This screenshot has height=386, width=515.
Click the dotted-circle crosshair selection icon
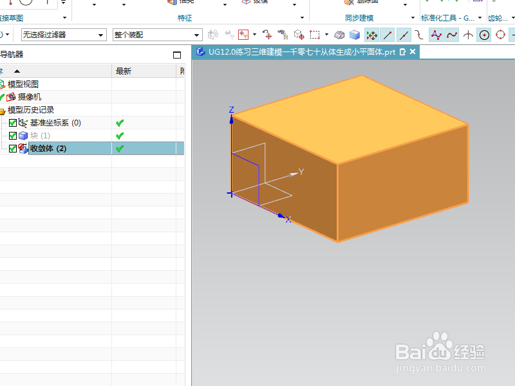pos(299,35)
